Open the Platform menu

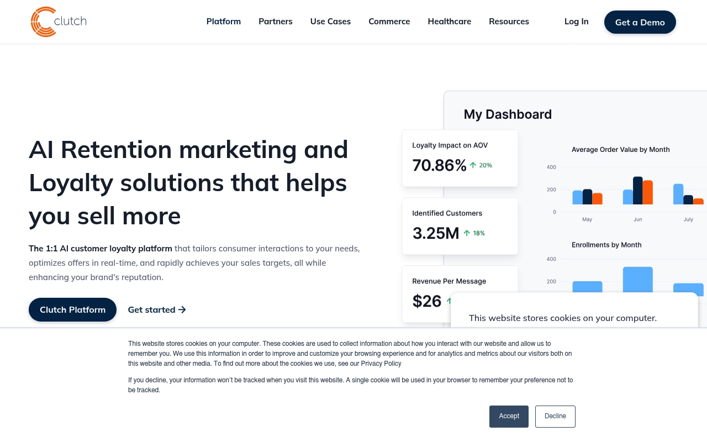(x=224, y=22)
